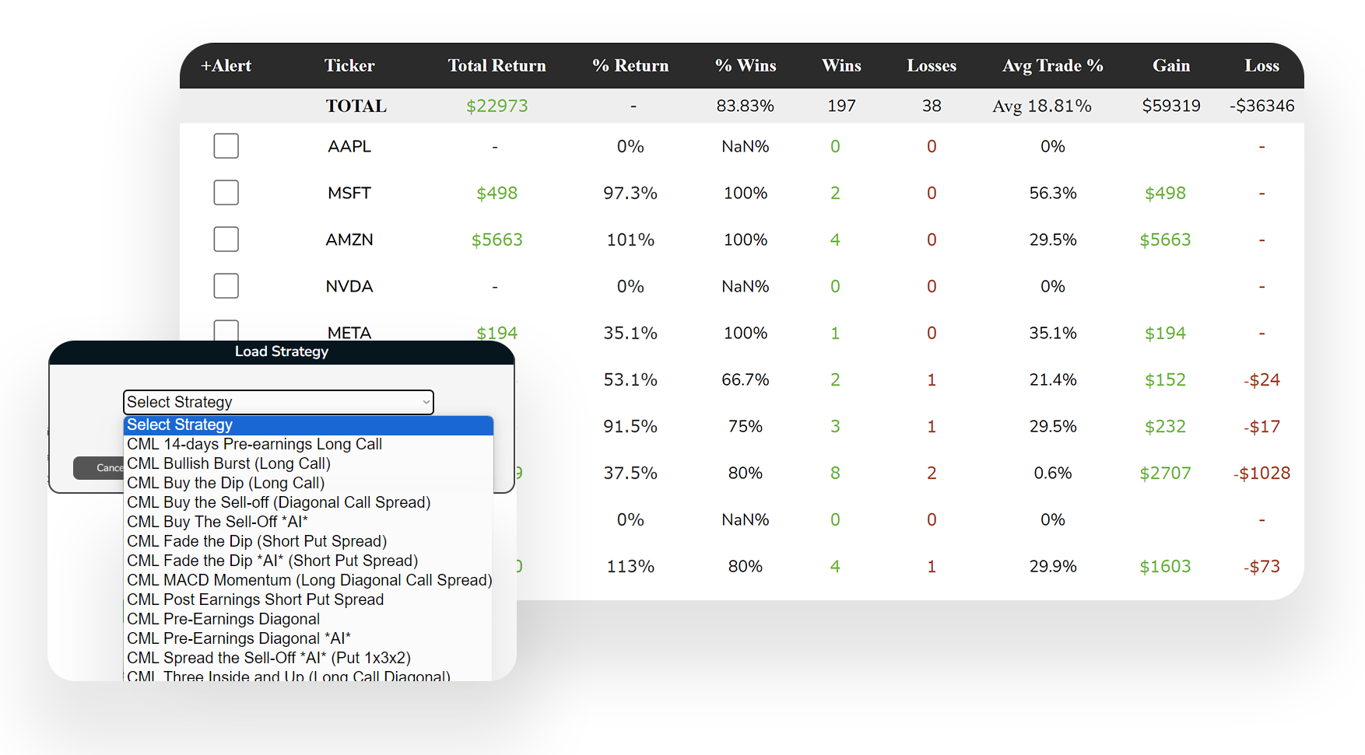This screenshot has height=755, width=1365.
Task: Check the AMZN alert checkbox
Action: point(226,239)
